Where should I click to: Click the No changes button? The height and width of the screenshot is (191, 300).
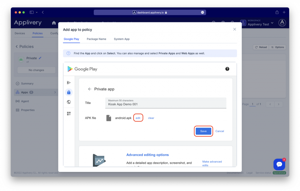click(36, 70)
